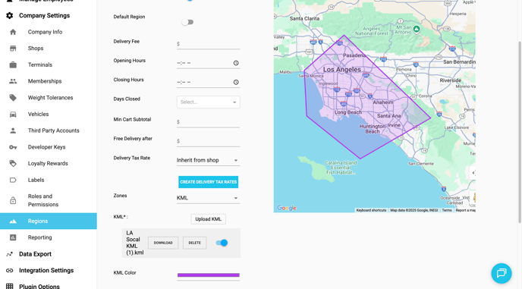The width and height of the screenshot is (522, 289).
Task: Click the Plugin Options grid icon
Action: [10, 286]
